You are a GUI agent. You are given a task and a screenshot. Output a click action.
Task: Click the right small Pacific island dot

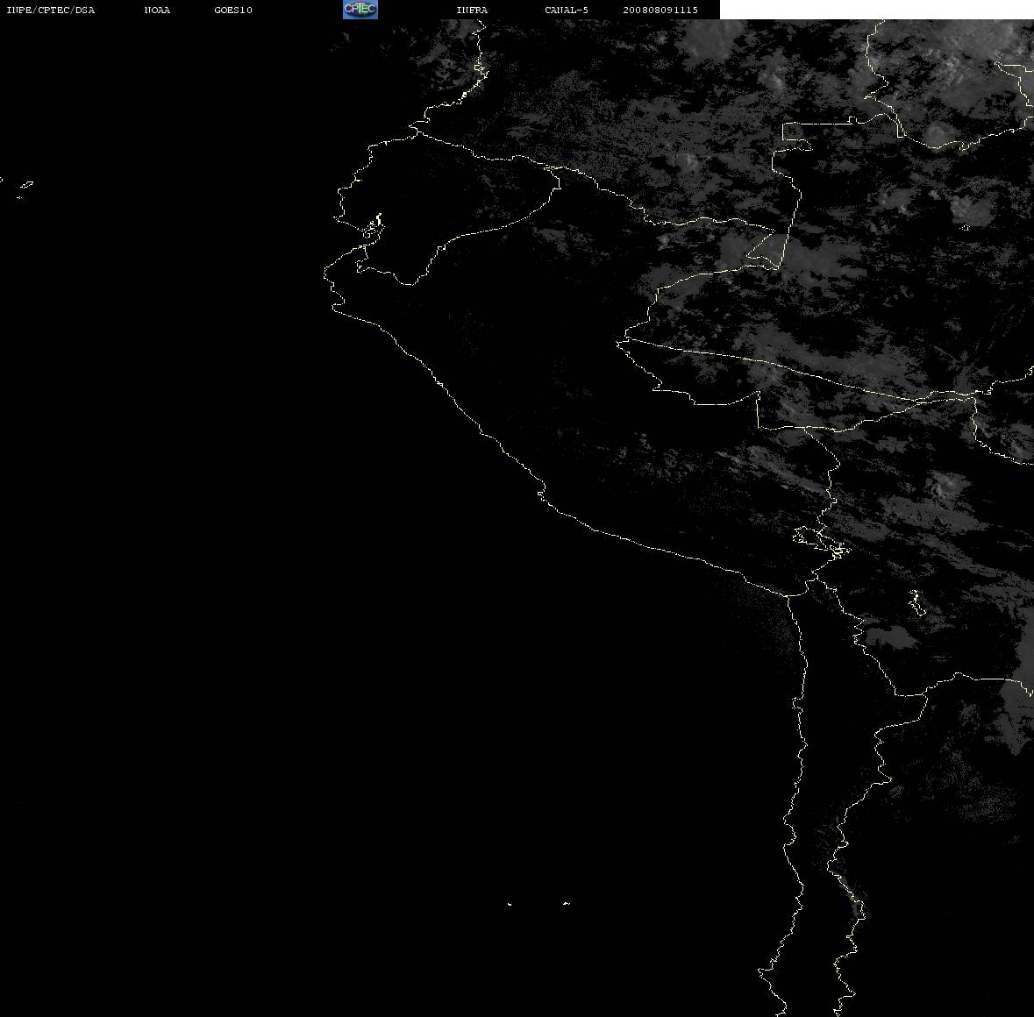(x=567, y=903)
